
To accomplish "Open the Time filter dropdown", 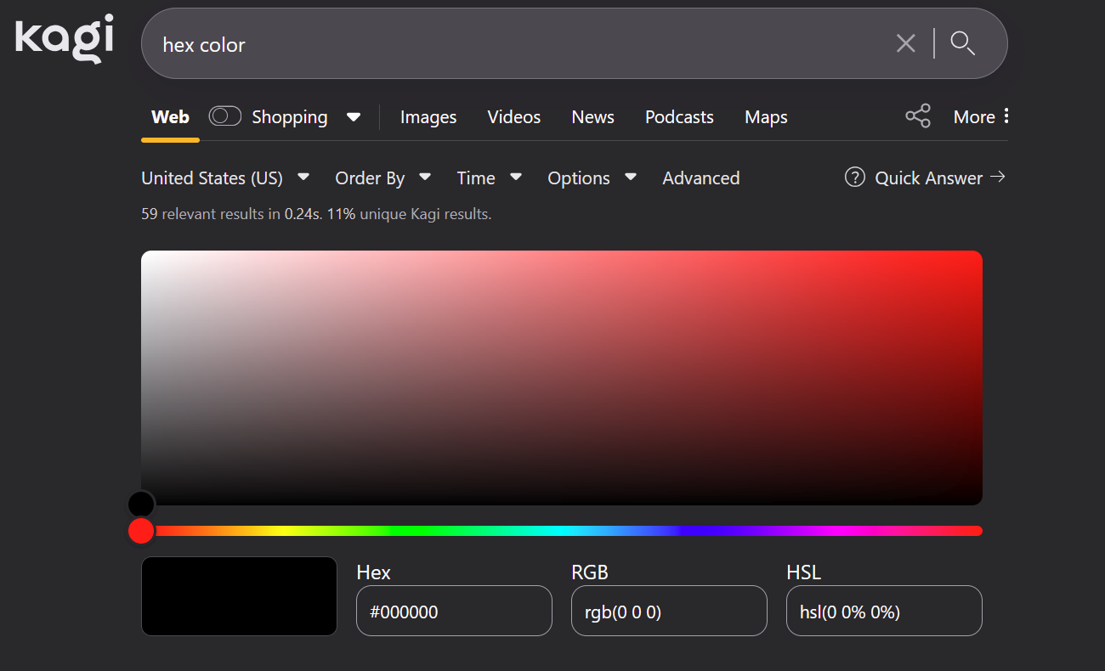I will [489, 178].
